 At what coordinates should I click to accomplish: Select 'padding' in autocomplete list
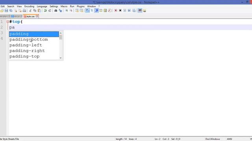(34, 34)
